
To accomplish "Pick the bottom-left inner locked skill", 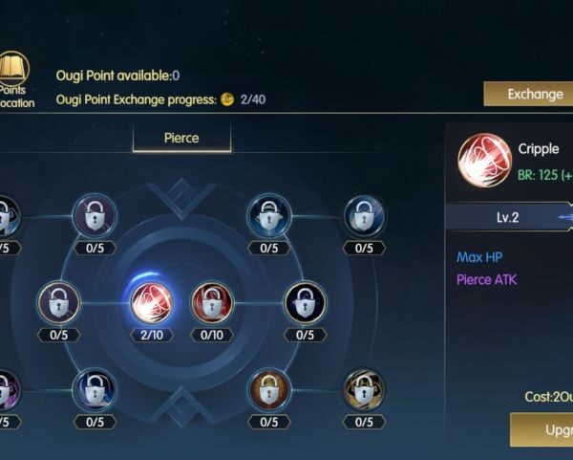I will click(x=95, y=390).
